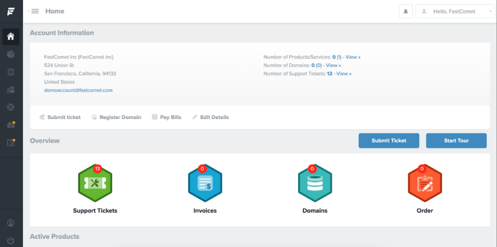Image resolution: width=497 pixels, height=247 pixels.
Task: Click the Register Domain quick link
Action: (x=117, y=117)
